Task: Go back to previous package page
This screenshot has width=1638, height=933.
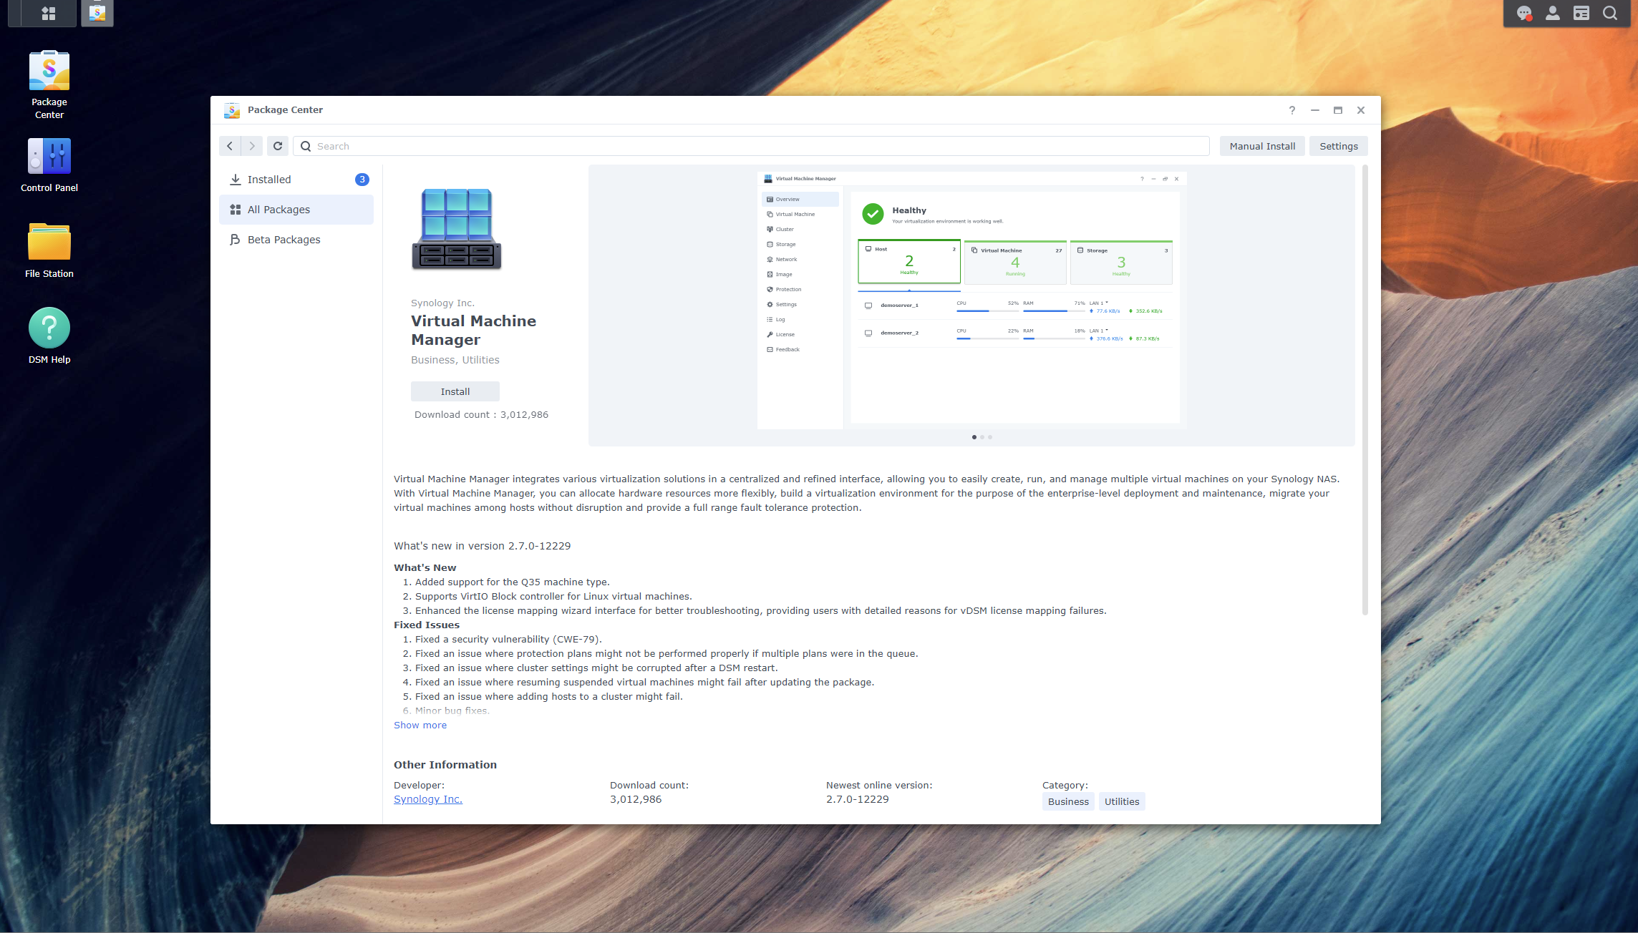Action: 230,146
